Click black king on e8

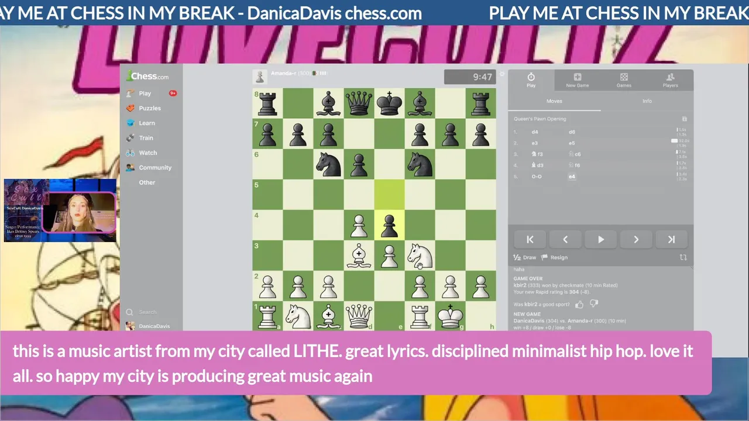click(x=389, y=103)
